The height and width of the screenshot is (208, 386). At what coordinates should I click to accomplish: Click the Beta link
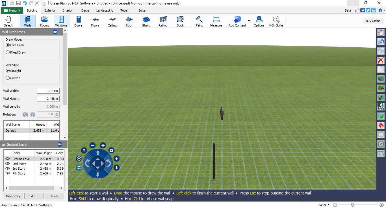tap(348, 10)
